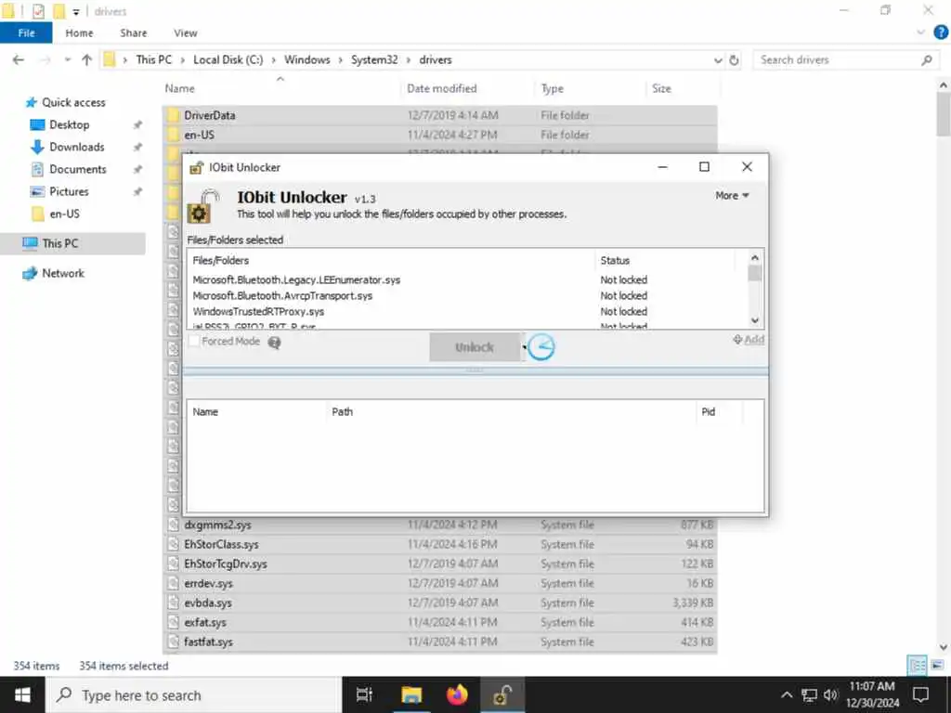Open Downloads in the navigation pane
Image resolution: width=951 pixels, height=713 pixels.
click(x=76, y=147)
